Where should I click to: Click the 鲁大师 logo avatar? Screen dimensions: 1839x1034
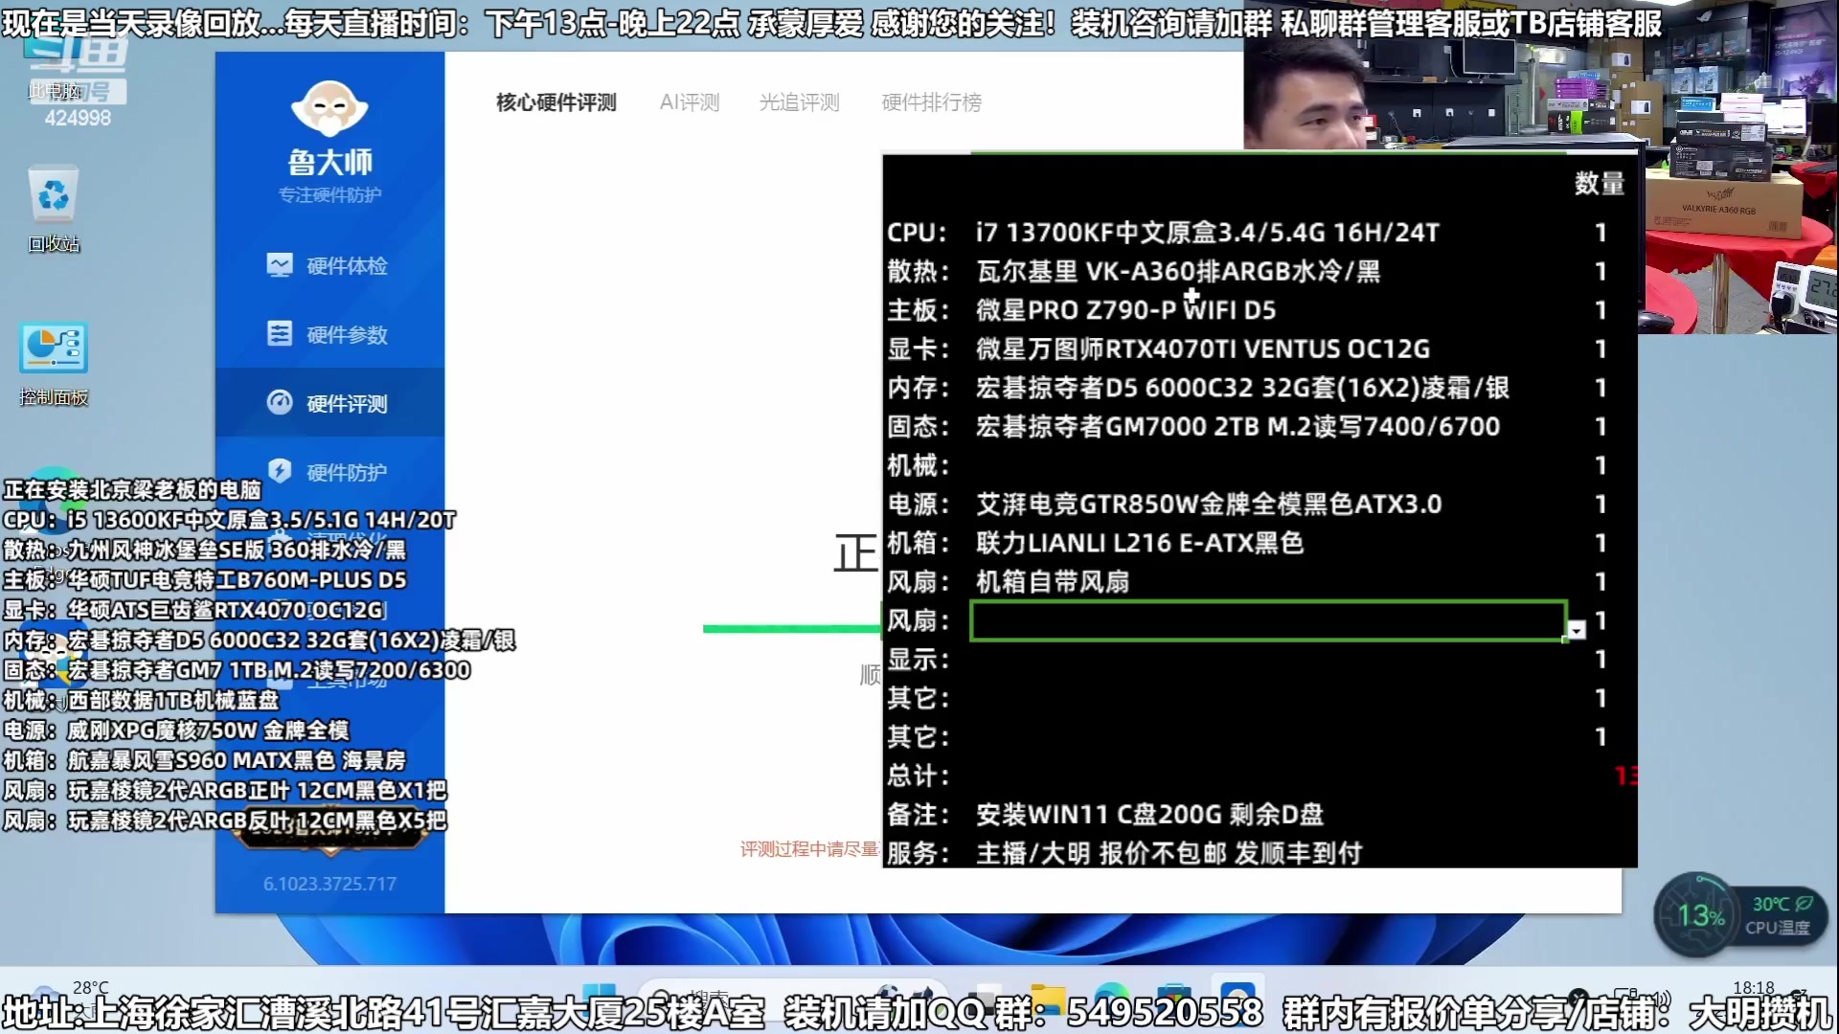329,108
